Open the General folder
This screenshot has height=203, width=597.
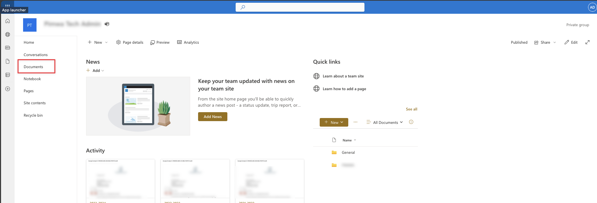[348, 152]
